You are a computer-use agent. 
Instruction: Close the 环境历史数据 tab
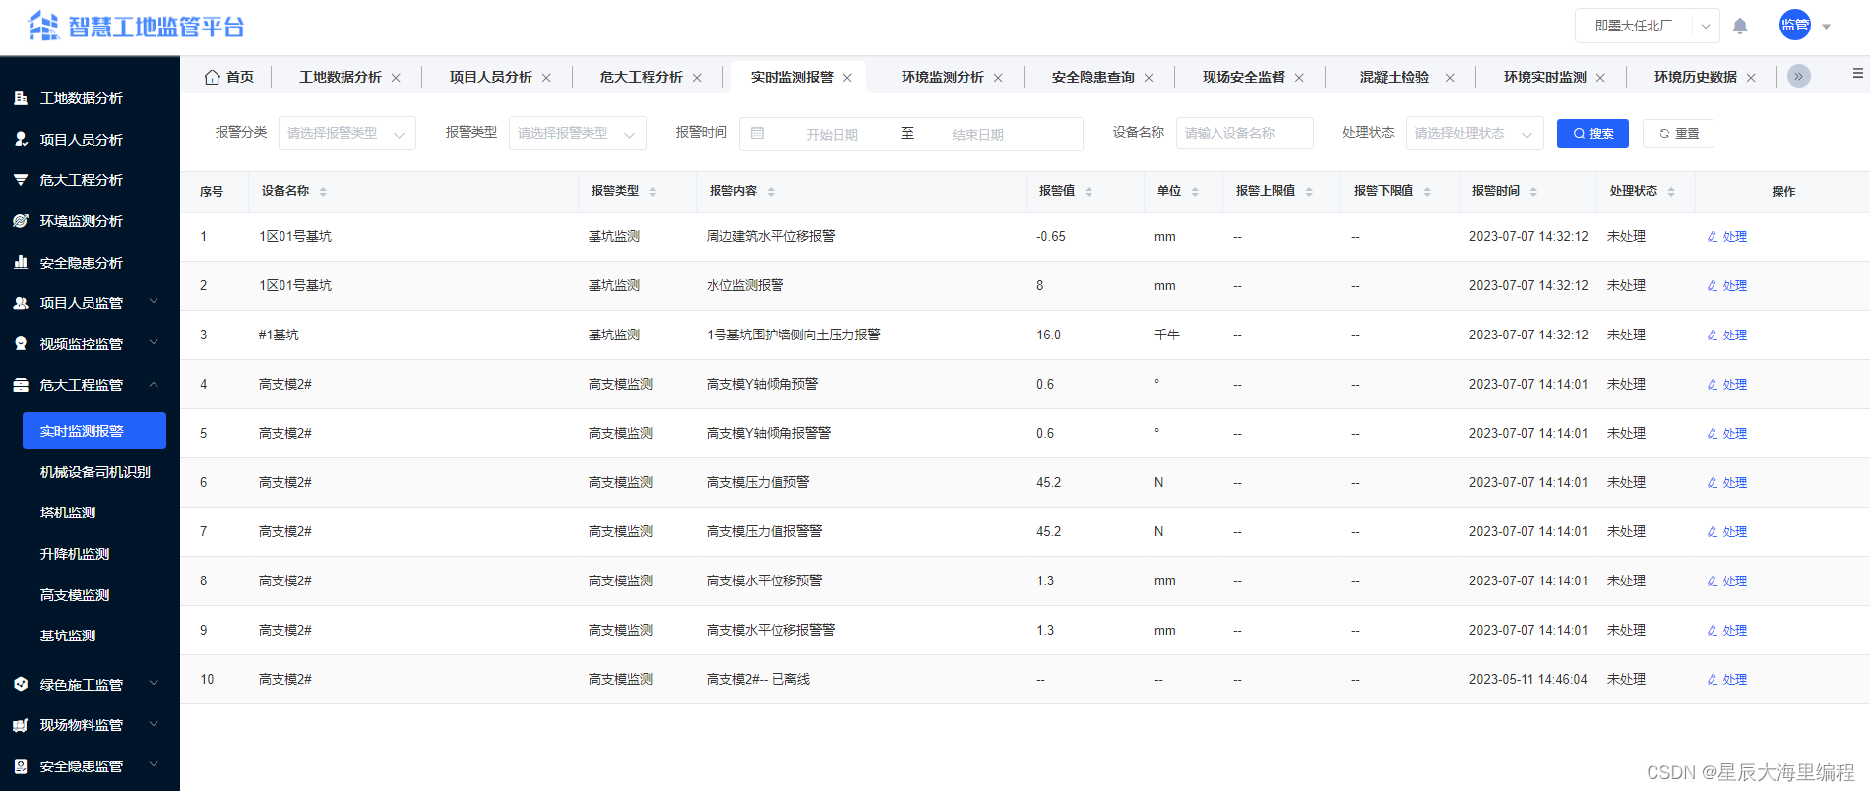pos(1751,78)
